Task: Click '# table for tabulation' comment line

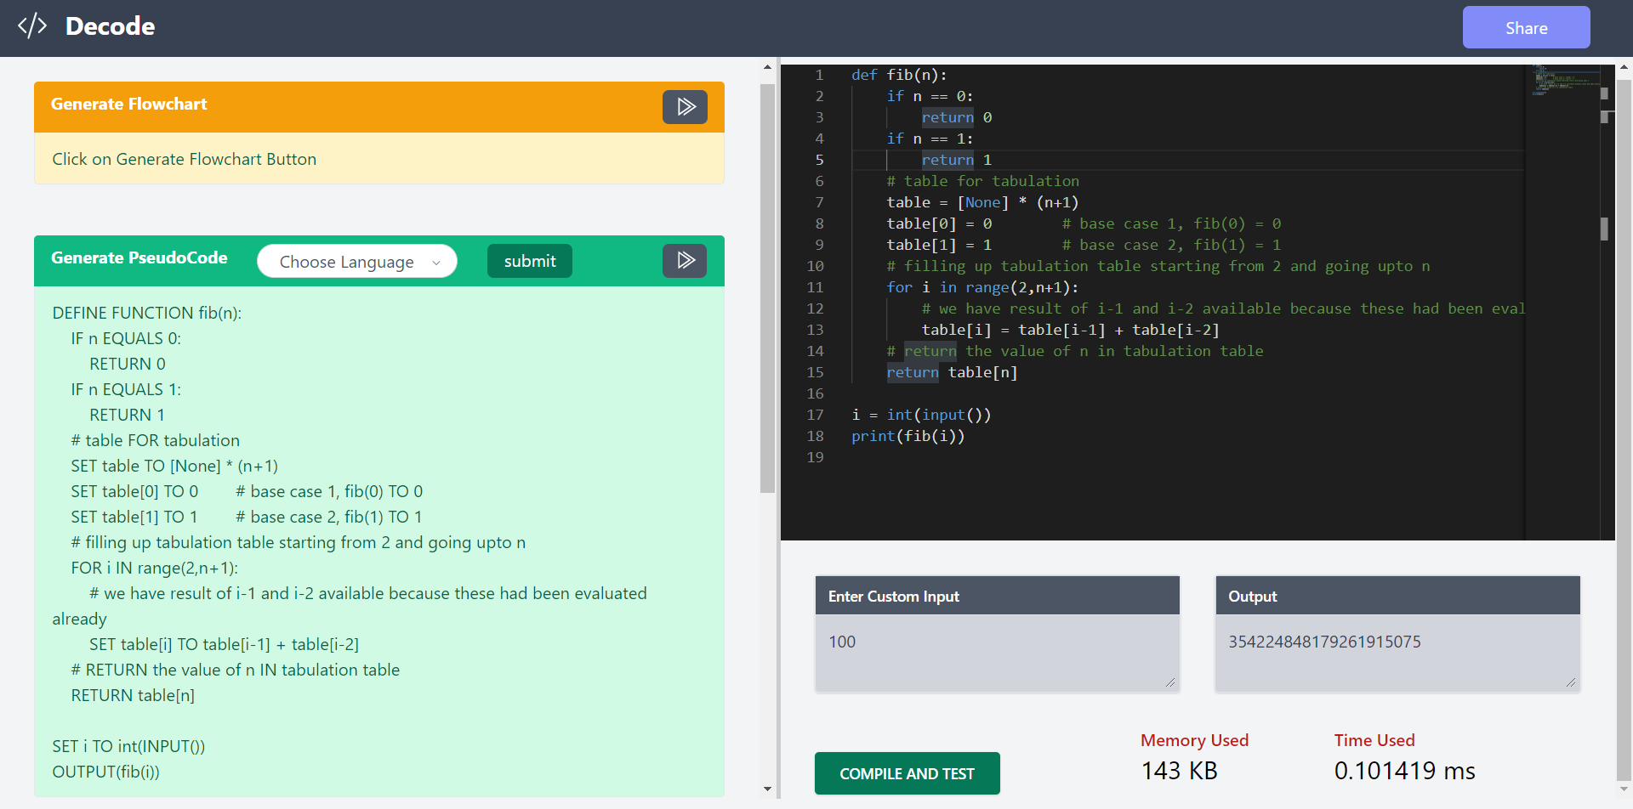Action: tap(982, 181)
